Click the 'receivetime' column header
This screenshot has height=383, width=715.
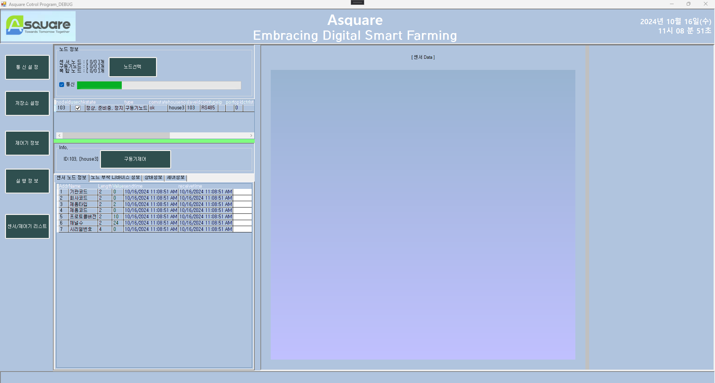tap(190, 186)
